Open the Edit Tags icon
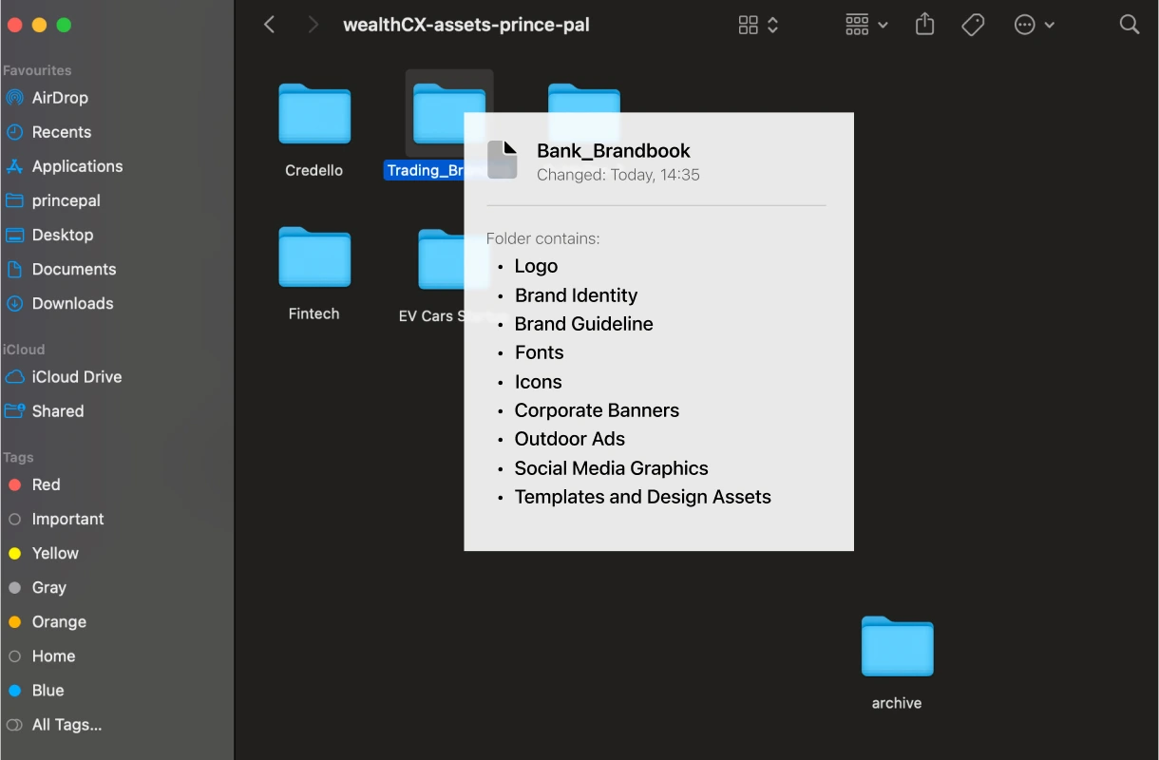This screenshot has width=1159, height=760. [x=973, y=25]
